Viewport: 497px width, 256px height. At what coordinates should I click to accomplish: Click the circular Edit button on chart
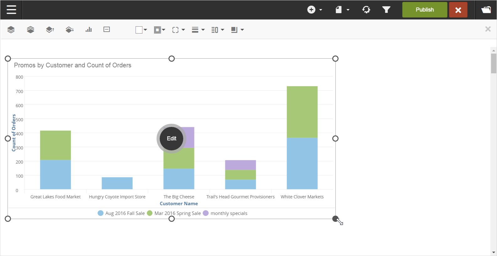171,138
